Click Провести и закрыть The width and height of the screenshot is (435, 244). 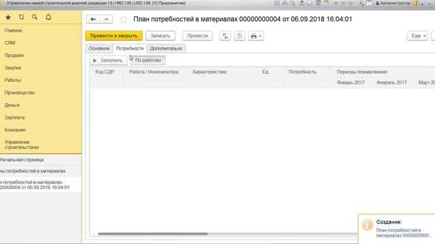(114, 36)
